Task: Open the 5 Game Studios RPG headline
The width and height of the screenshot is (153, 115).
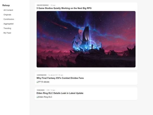Action: (64, 8)
